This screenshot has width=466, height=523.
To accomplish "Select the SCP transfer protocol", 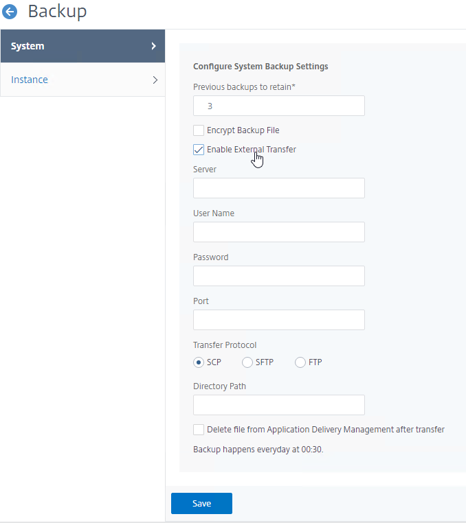I will click(x=199, y=362).
